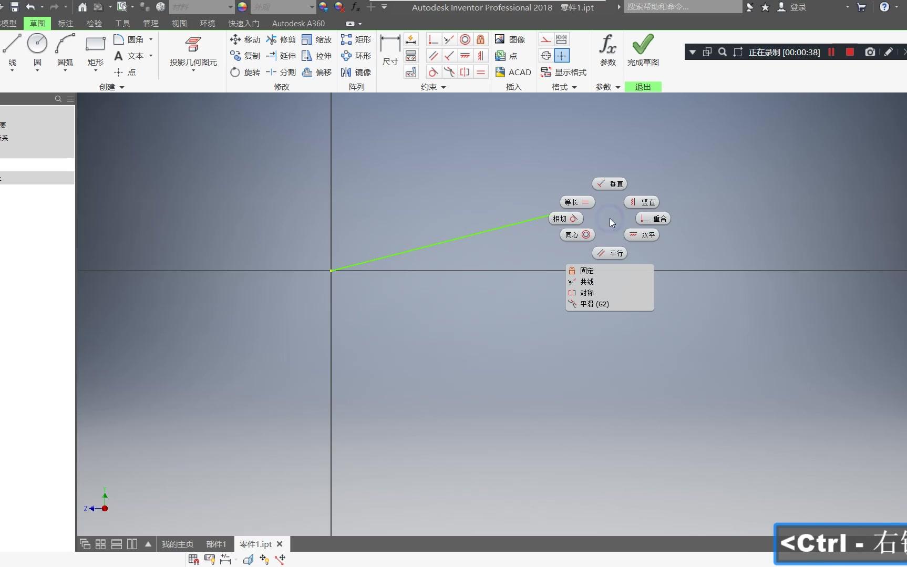The width and height of the screenshot is (907, 567).
Task: Open the Appearance (外观) combo box
Action: coord(283,7)
